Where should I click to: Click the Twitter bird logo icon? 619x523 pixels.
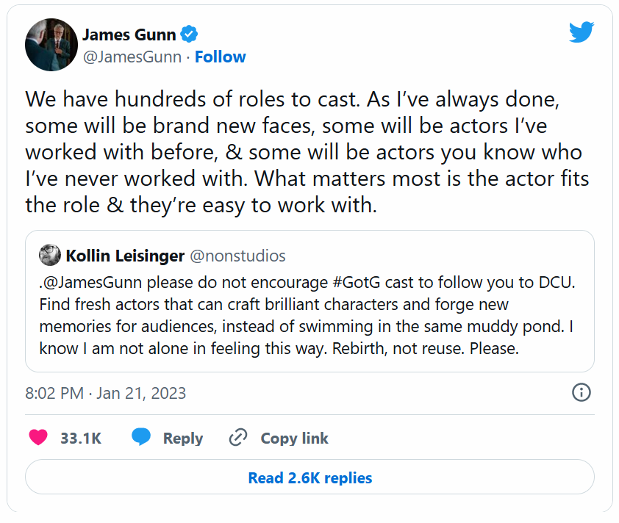[581, 32]
